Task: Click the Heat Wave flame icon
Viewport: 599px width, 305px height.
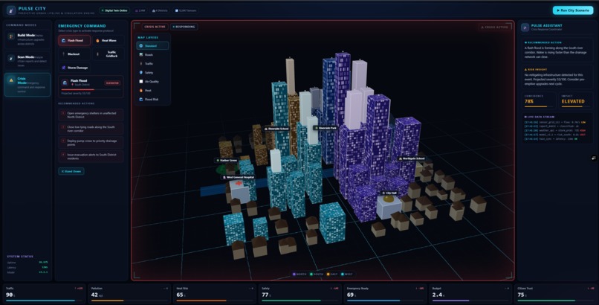Action: (x=97, y=40)
